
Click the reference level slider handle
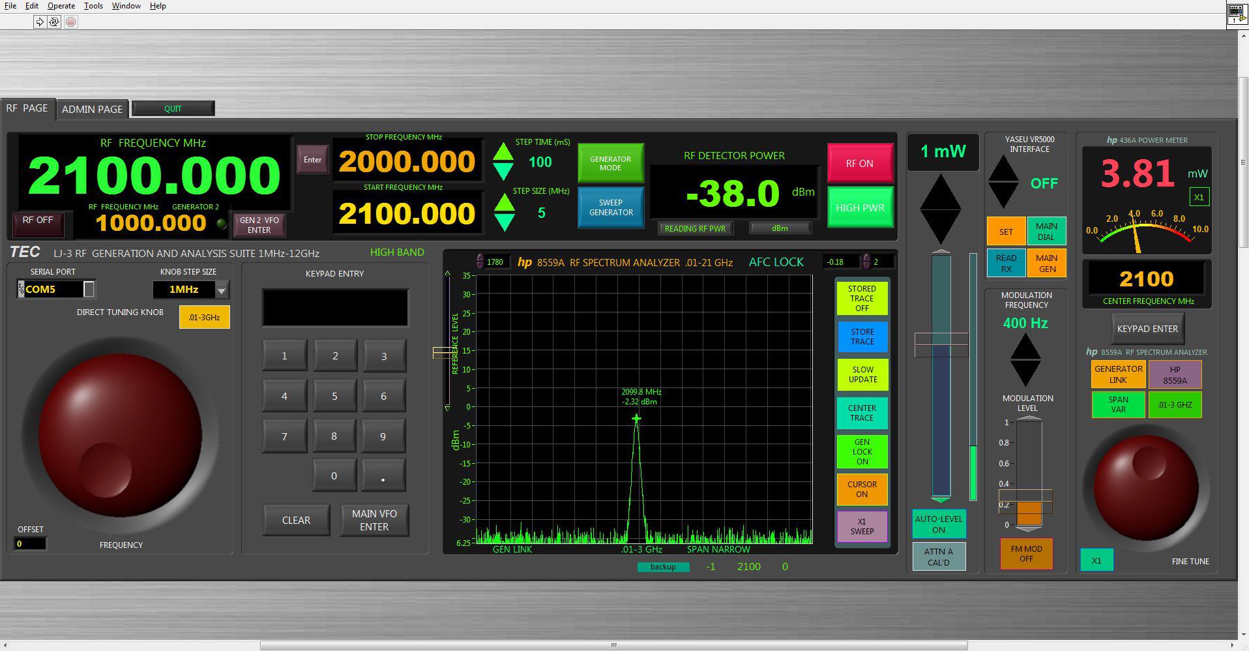[443, 353]
